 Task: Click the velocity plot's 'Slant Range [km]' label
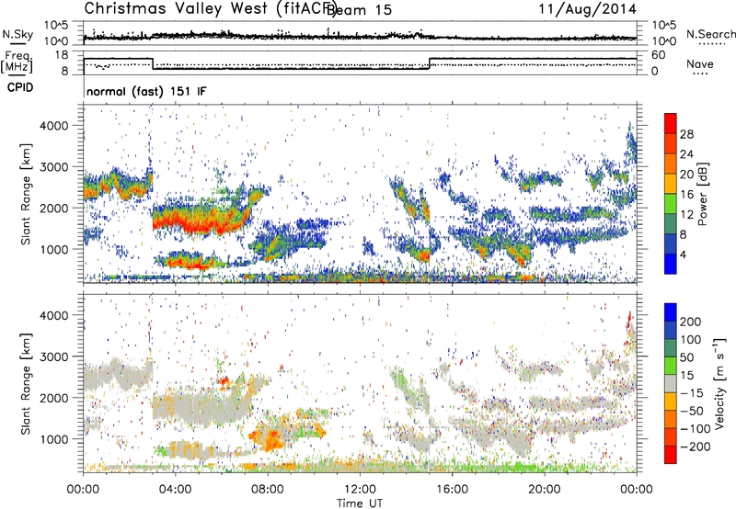point(26,384)
